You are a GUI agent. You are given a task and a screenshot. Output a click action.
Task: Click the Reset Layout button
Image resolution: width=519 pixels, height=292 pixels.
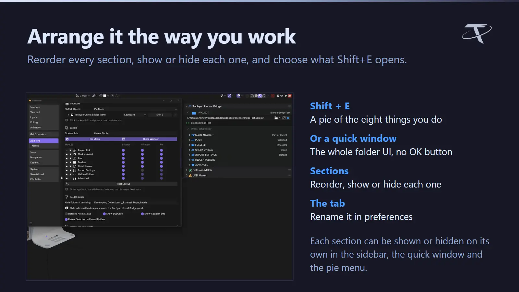(121, 184)
